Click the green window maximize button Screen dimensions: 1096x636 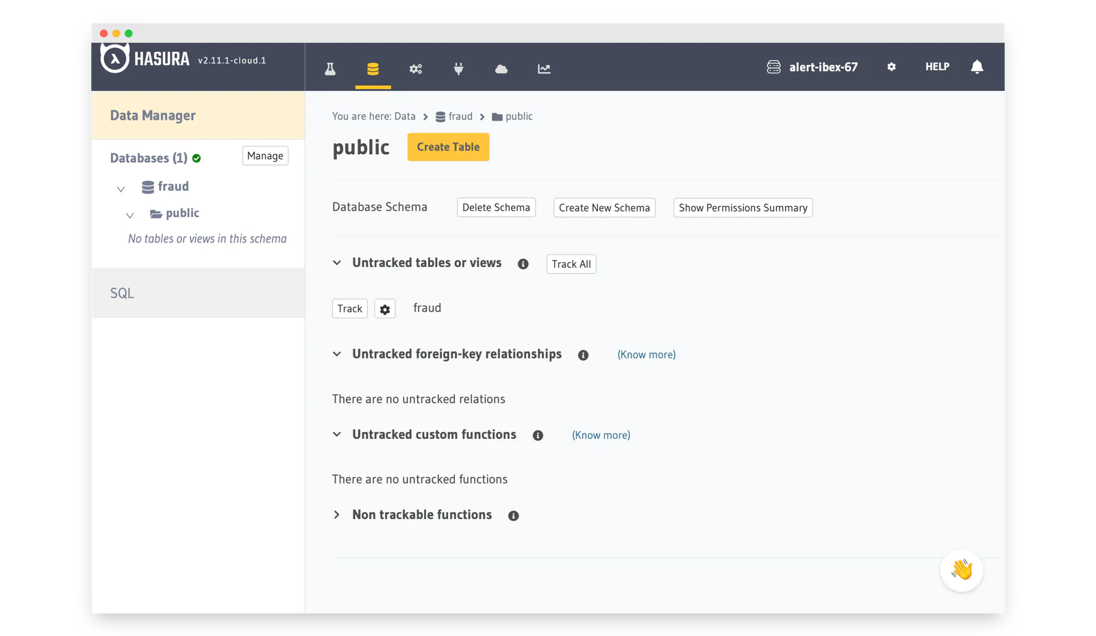(x=128, y=33)
